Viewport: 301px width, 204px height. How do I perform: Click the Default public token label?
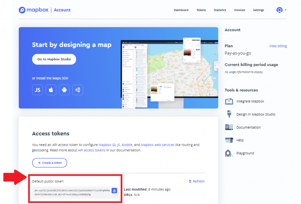48,181
